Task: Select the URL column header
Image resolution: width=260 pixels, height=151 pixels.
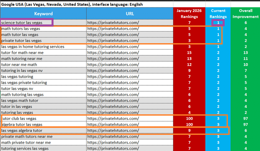Action: (130, 13)
